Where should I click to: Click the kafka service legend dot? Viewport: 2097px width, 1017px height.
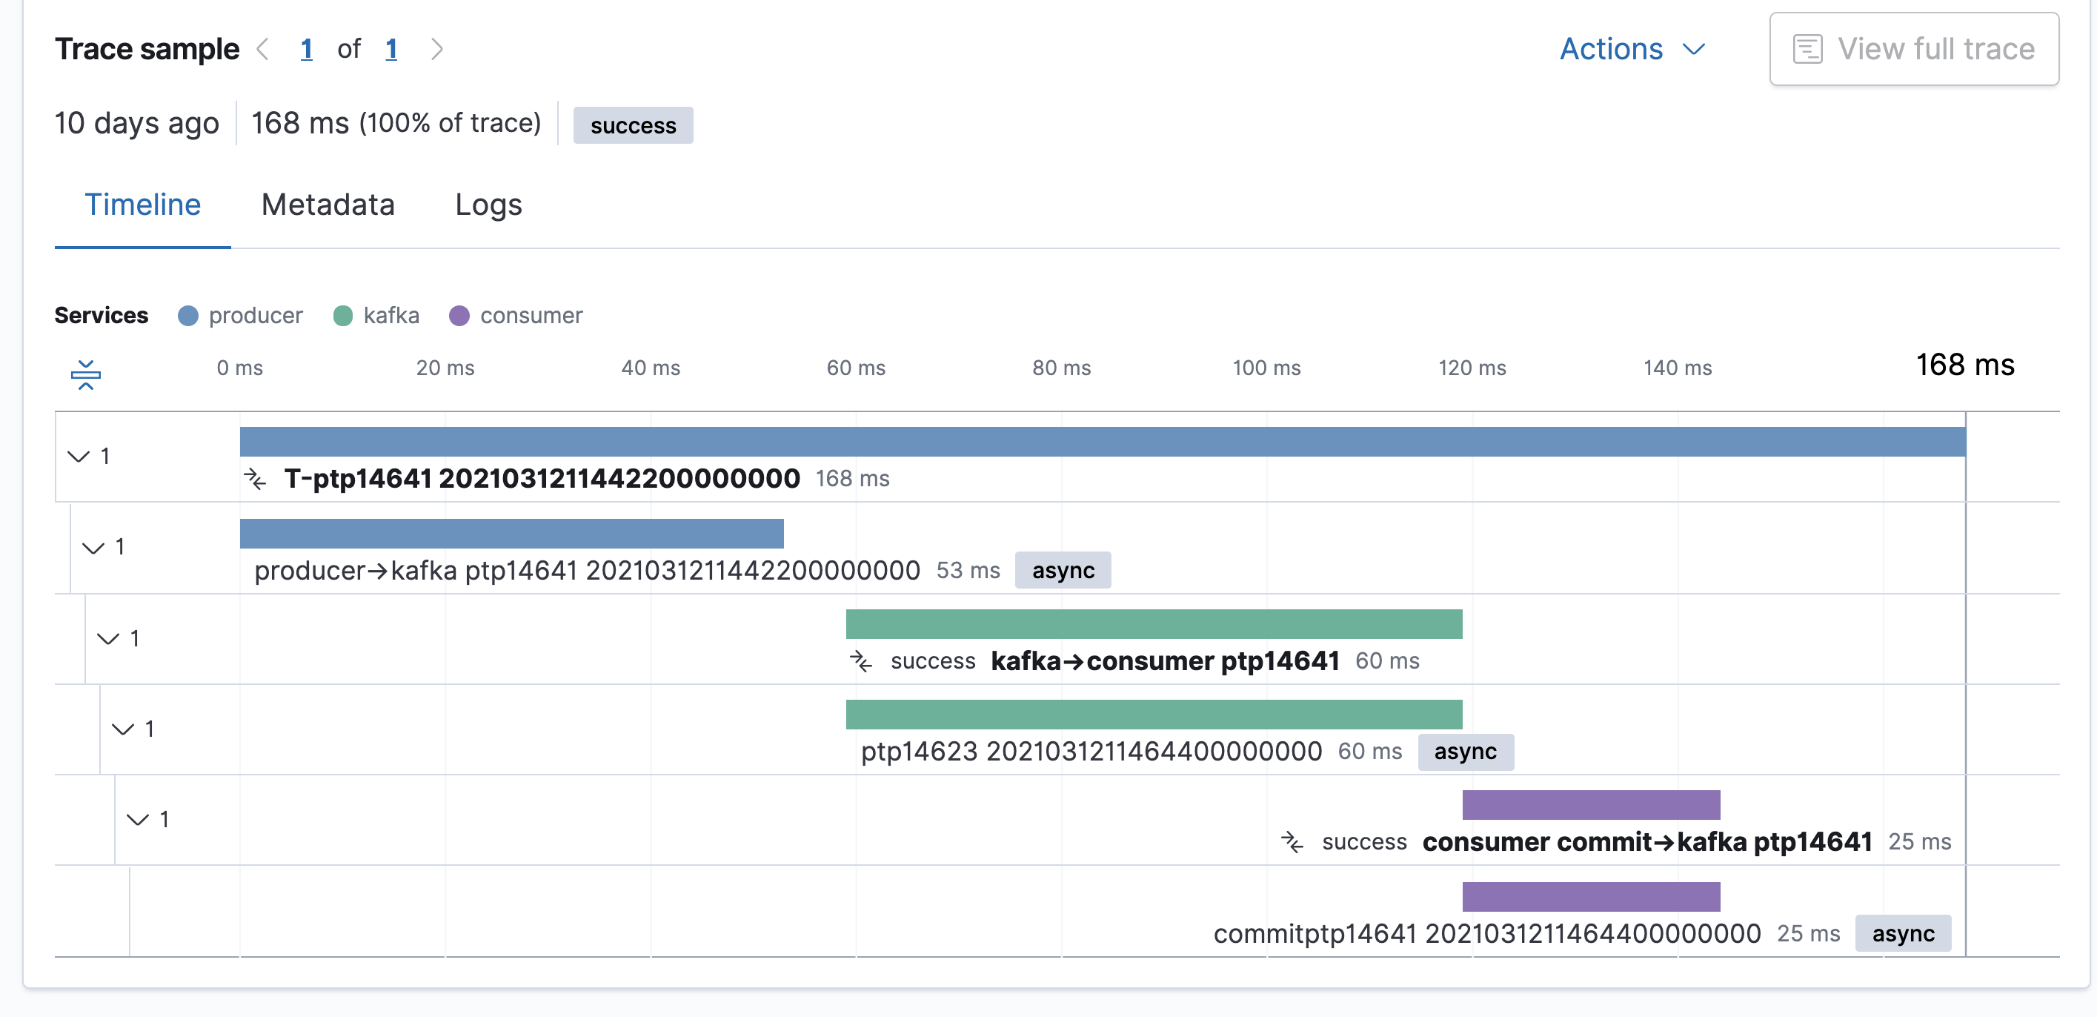point(343,316)
